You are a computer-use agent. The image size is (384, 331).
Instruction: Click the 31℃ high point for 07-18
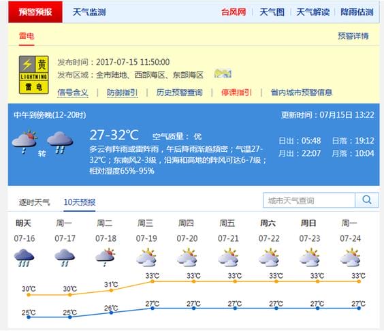[x=111, y=290]
